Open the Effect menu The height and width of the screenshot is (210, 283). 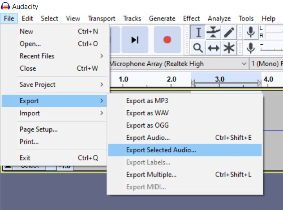[x=191, y=18]
